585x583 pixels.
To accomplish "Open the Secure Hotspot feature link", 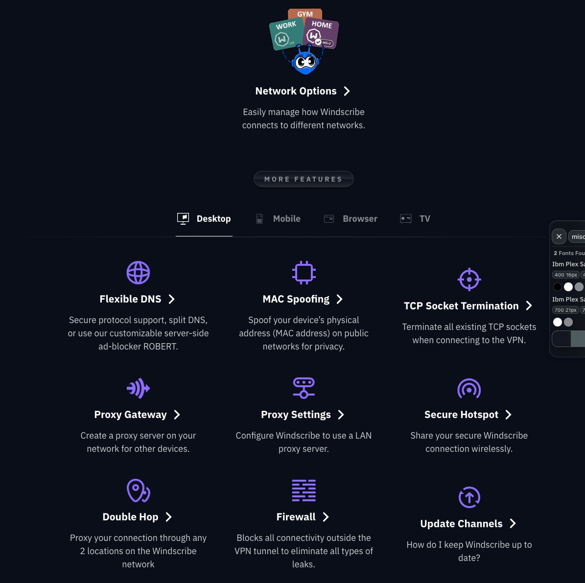I will click(461, 415).
